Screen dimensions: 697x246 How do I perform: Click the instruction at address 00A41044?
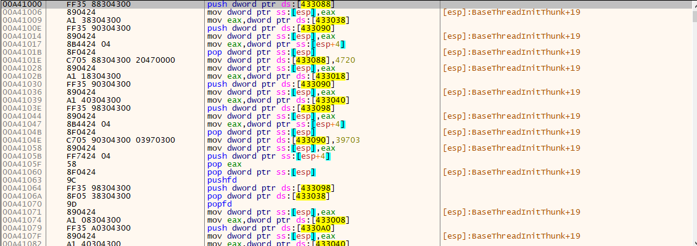point(271,116)
